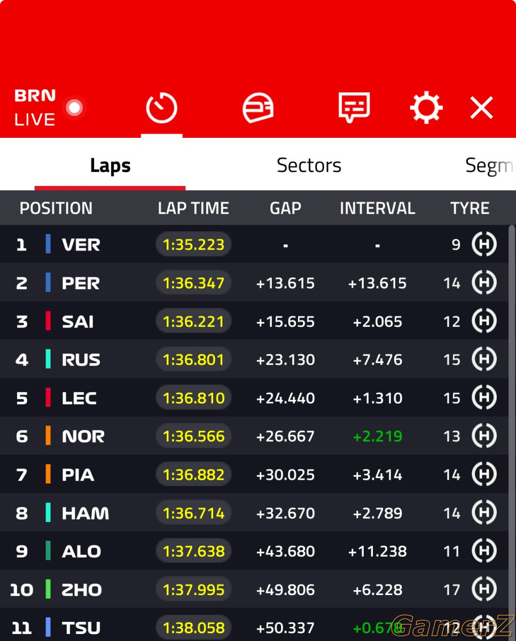
Task: Open settings gear icon
Action: [x=426, y=108]
